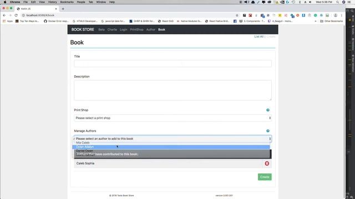This screenshot has height=199, width=355.
Task: Click the red circle extension icon
Action: (298, 15)
